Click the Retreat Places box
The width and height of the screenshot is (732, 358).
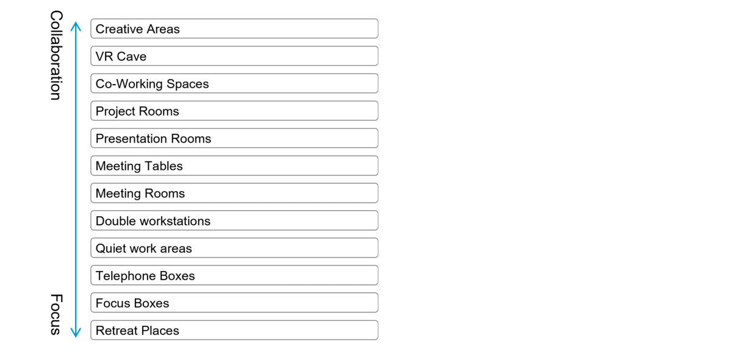click(234, 330)
